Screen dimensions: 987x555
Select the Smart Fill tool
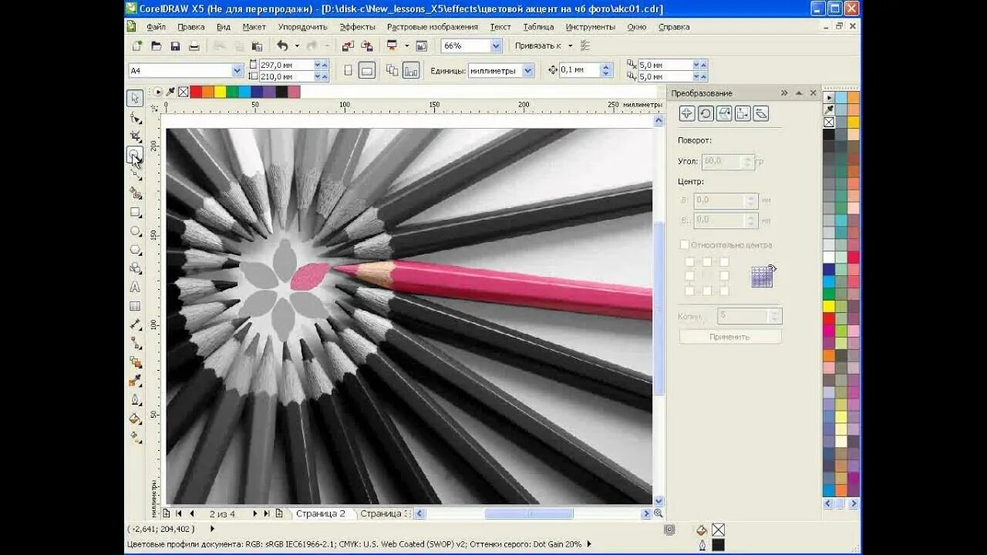[x=135, y=193]
